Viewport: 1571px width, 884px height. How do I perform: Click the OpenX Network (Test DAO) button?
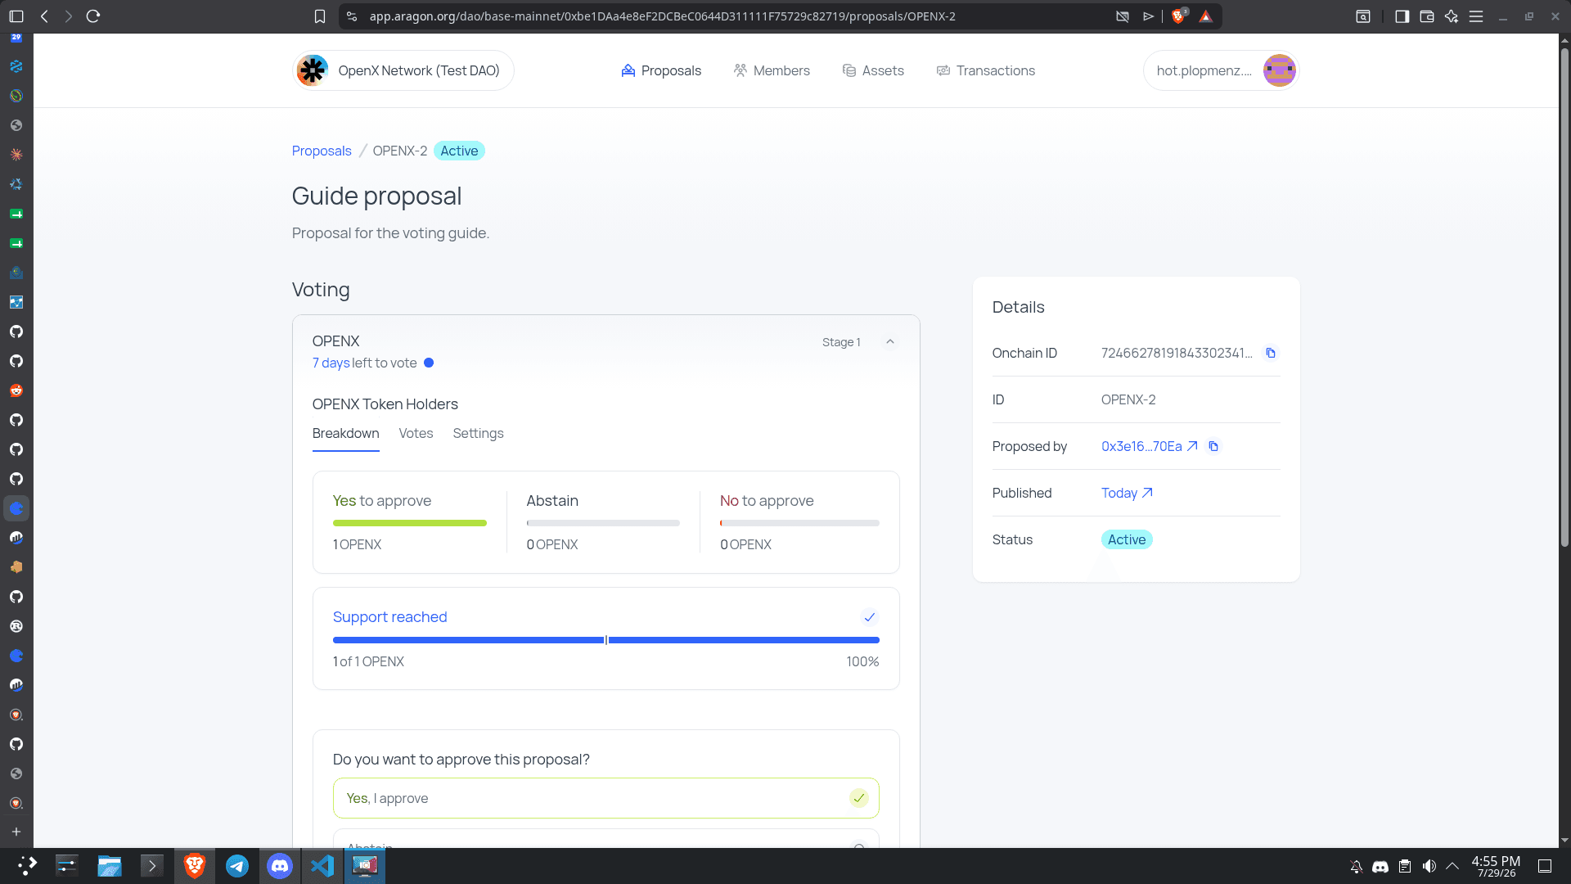point(403,70)
